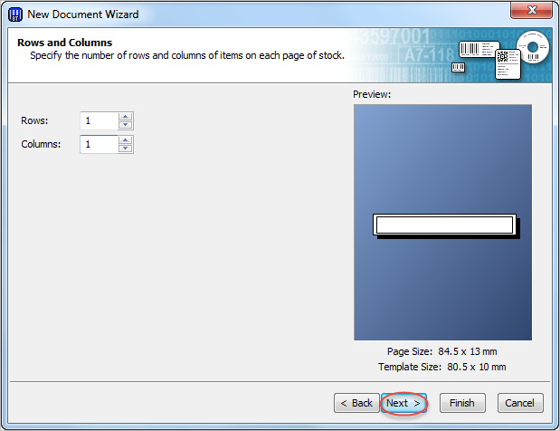Click the small barcode tag graphic
Viewport: 560px width, 431px height.
(458, 67)
